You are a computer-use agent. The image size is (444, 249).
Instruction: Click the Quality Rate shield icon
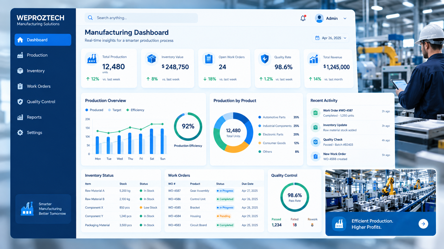point(265,59)
